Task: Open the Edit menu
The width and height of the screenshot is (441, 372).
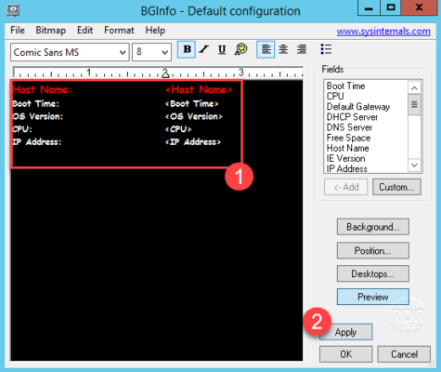Action: 84,31
